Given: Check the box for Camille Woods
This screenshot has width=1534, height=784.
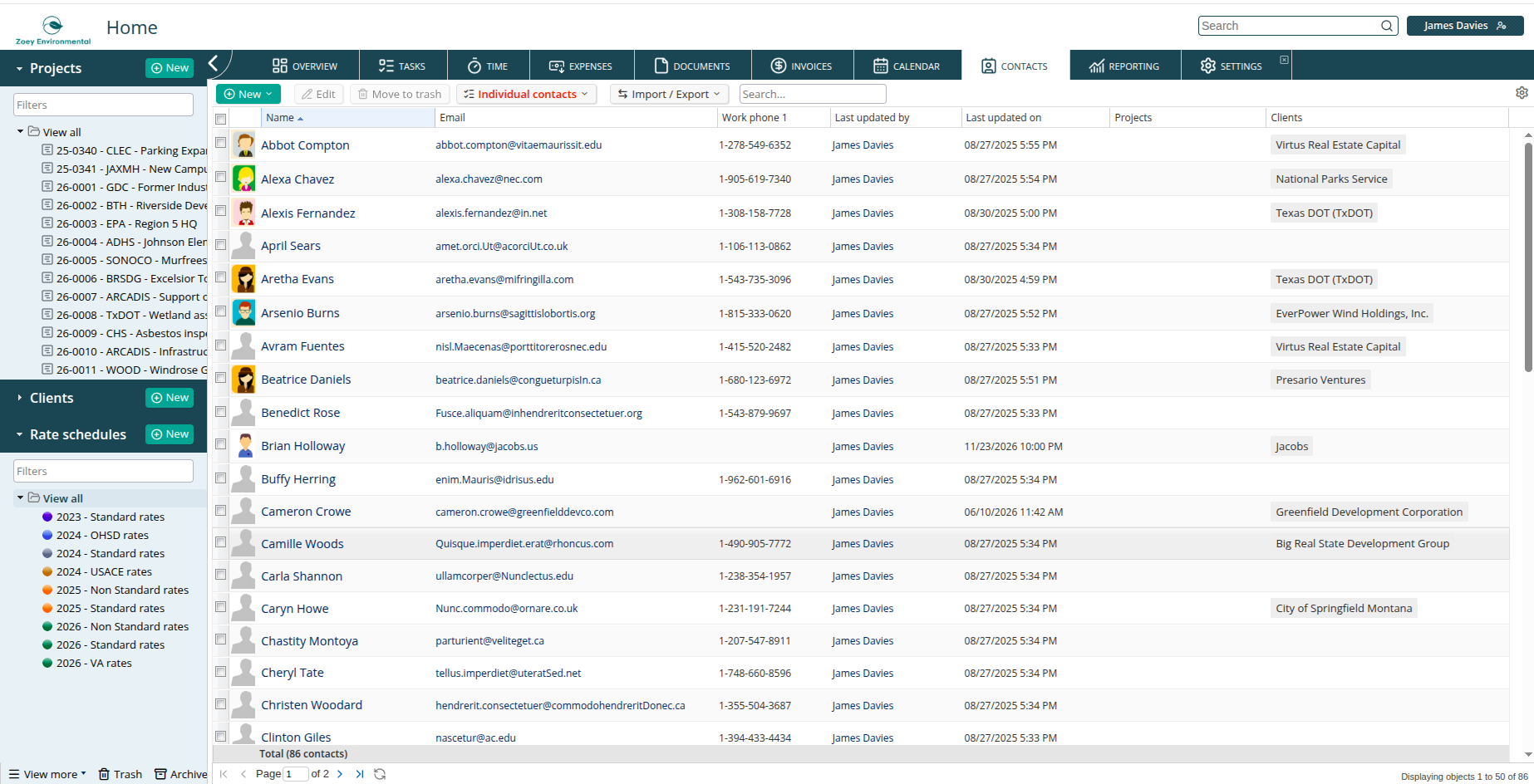Looking at the screenshot, I should (x=220, y=542).
